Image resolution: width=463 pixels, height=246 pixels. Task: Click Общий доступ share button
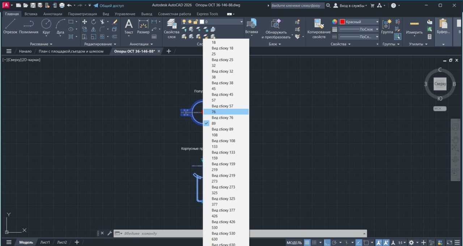click(x=109, y=5)
